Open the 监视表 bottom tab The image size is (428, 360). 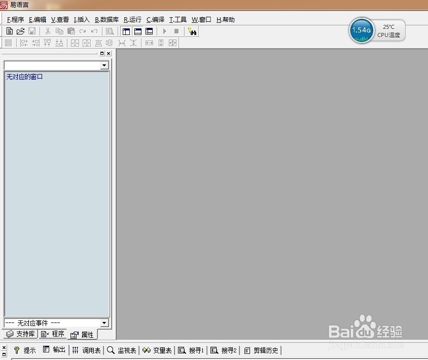(122, 350)
